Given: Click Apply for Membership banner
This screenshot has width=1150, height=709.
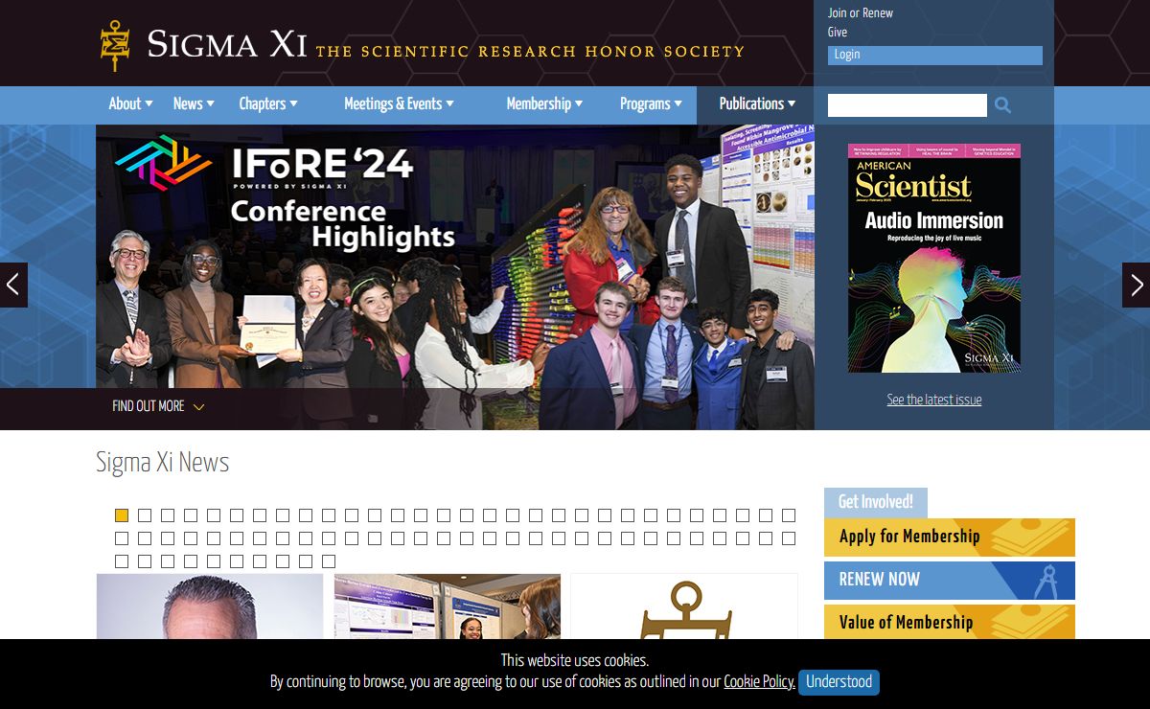Looking at the screenshot, I should (x=950, y=537).
